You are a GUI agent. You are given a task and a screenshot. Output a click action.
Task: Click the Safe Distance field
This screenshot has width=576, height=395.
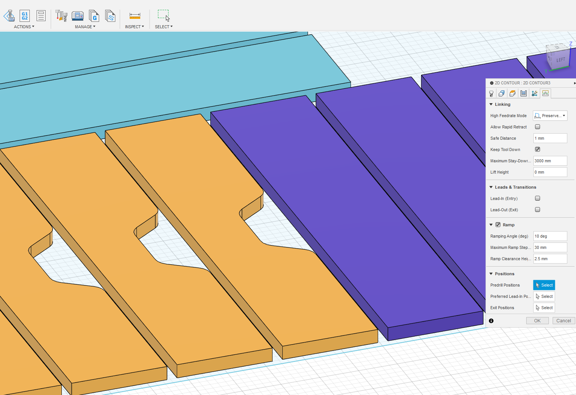pyautogui.click(x=550, y=138)
